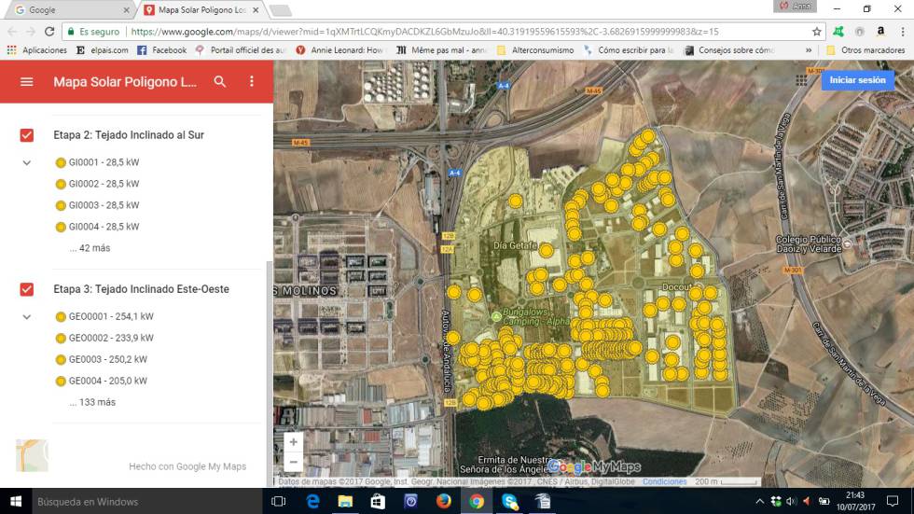Open Otros marcadores folder

866,50
